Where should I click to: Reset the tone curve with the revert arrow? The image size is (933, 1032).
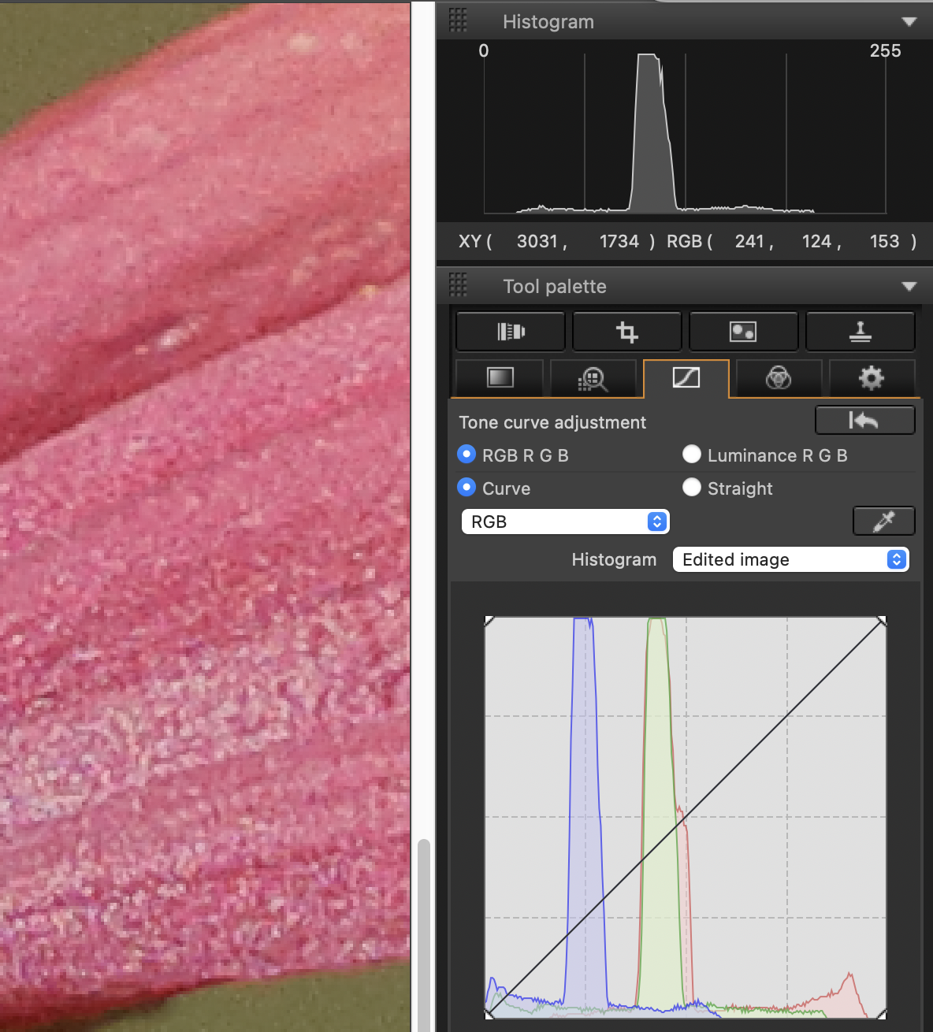(x=864, y=421)
